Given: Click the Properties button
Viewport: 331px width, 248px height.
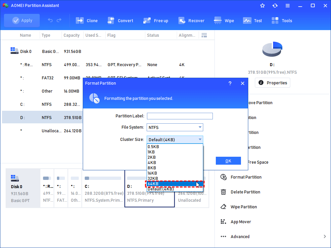Looking at the screenshot, I should [272, 83].
